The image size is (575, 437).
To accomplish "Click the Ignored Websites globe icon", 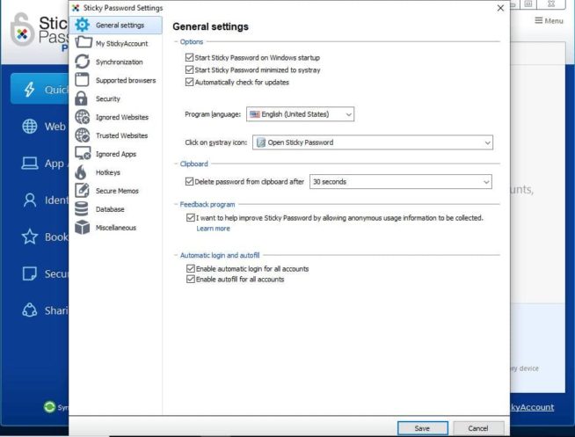I will 82,117.
